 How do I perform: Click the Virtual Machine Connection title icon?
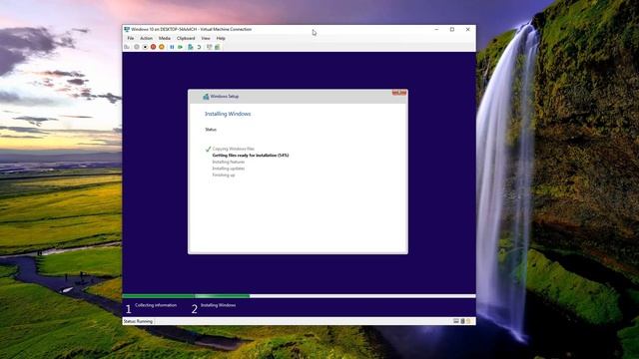click(x=127, y=29)
